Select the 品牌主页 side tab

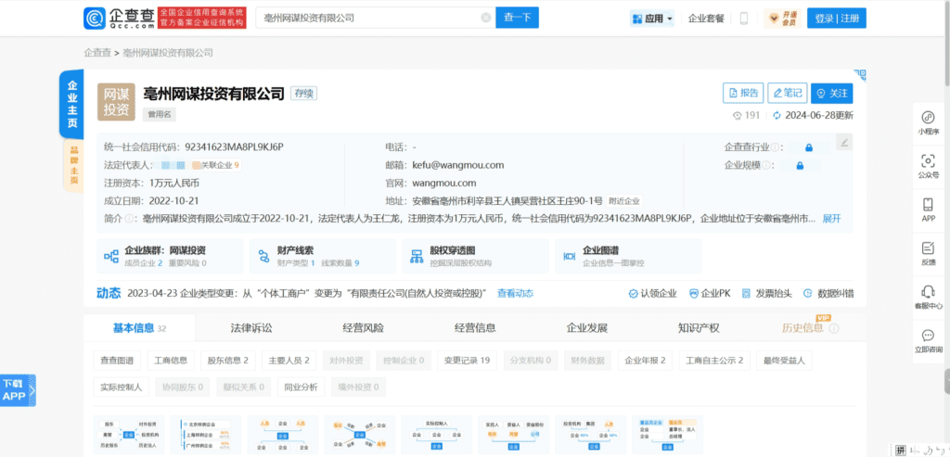73,165
